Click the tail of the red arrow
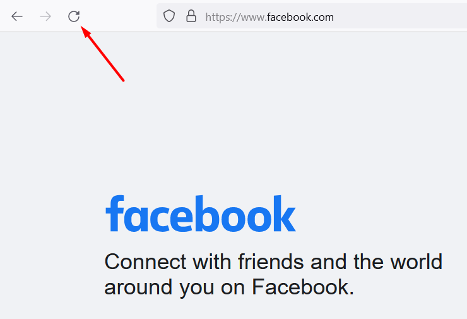This screenshot has width=467, height=319. 123,80
